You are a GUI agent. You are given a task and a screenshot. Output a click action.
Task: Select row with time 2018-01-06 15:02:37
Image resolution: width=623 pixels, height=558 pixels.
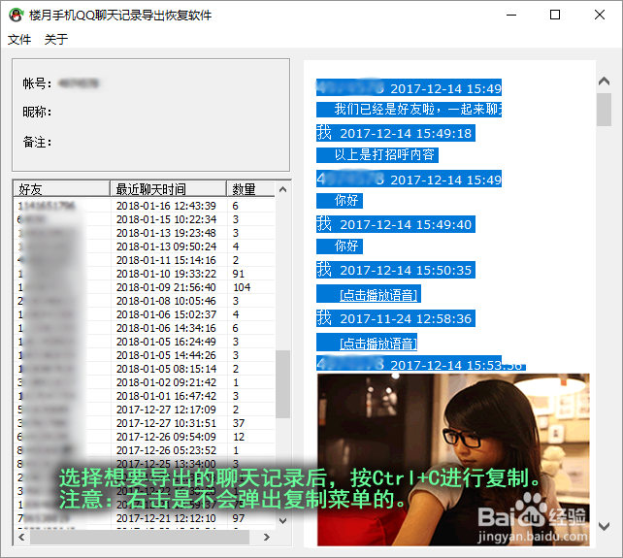coord(145,314)
